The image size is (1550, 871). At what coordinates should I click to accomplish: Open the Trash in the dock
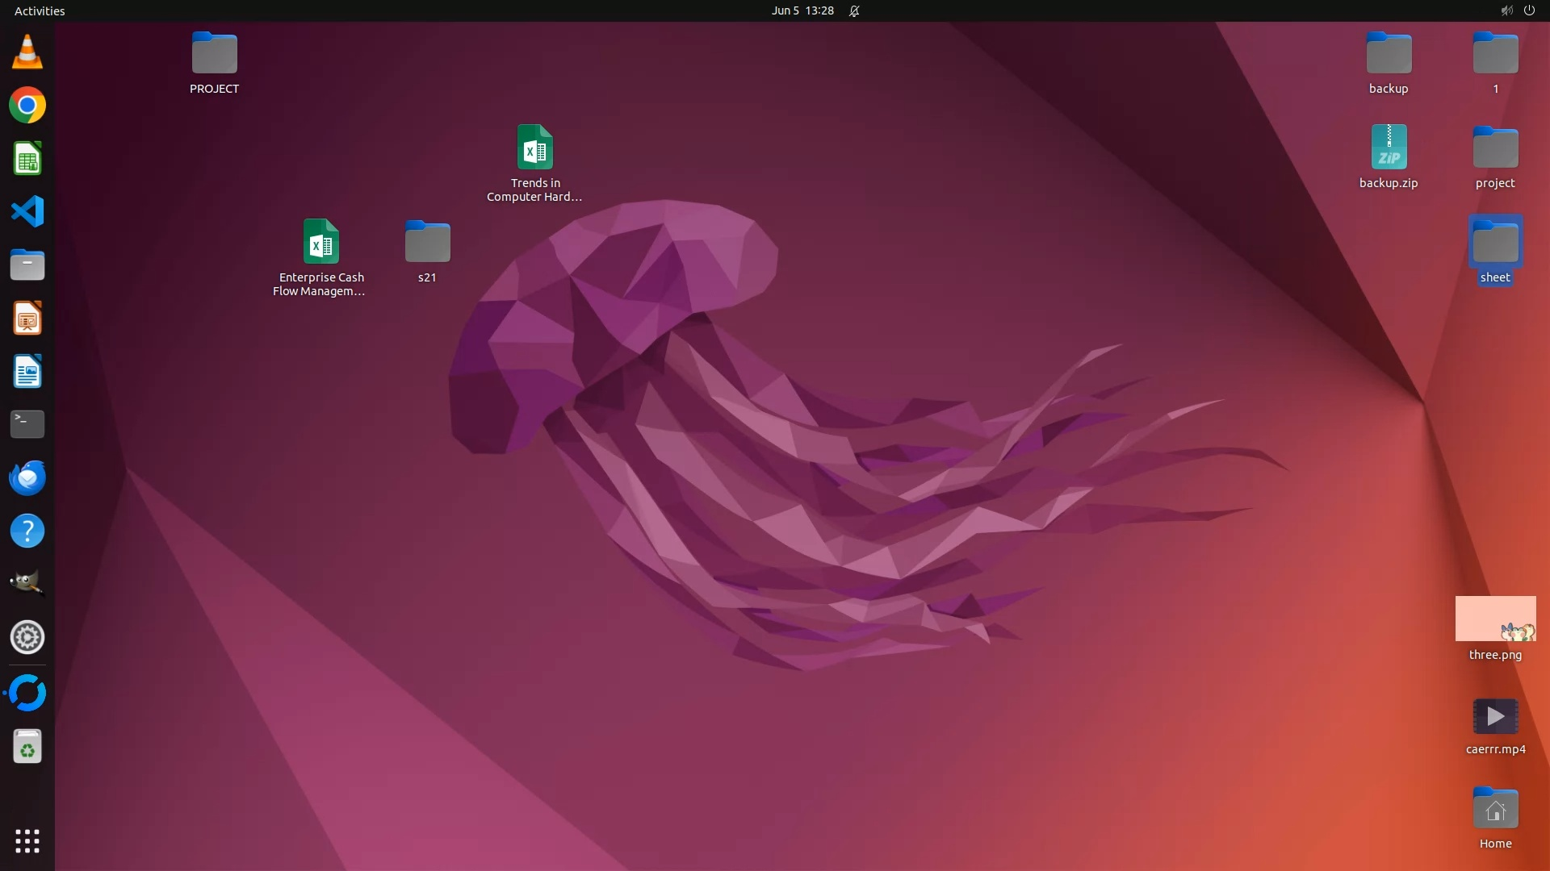pyautogui.click(x=27, y=747)
